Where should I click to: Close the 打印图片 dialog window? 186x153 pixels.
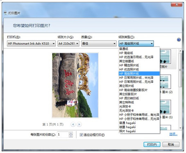(x=177, y=4)
